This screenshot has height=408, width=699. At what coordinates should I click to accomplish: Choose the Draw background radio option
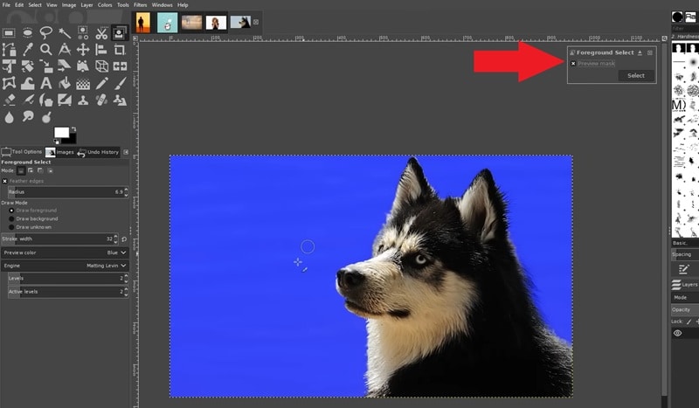[x=11, y=219]
